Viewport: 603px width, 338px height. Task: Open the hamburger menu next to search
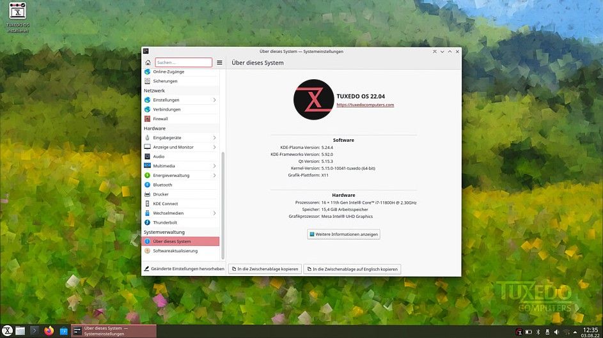pos(219,63)
